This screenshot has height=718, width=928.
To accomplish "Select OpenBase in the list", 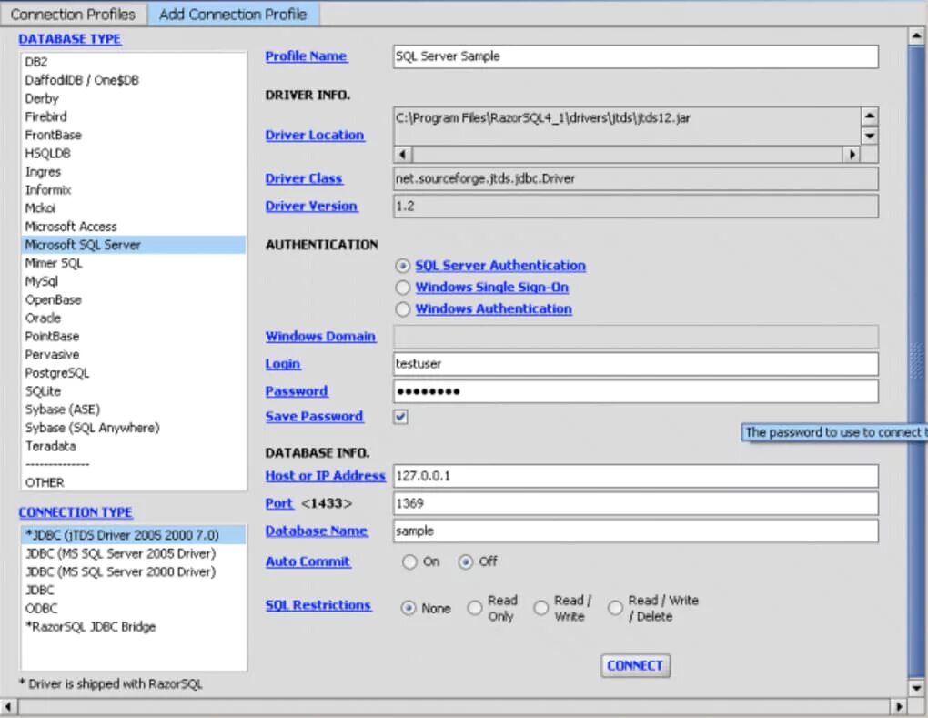I will tap(133, 300).
